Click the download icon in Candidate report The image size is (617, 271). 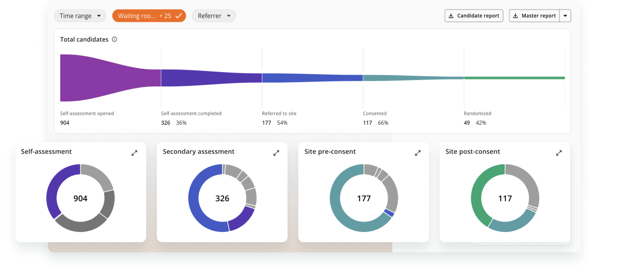coord(452,16)
